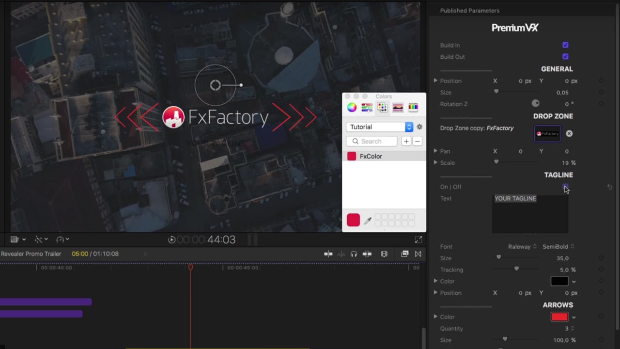Toggle timeline skimming icon

pyautogui.click(x=328, y=254)
